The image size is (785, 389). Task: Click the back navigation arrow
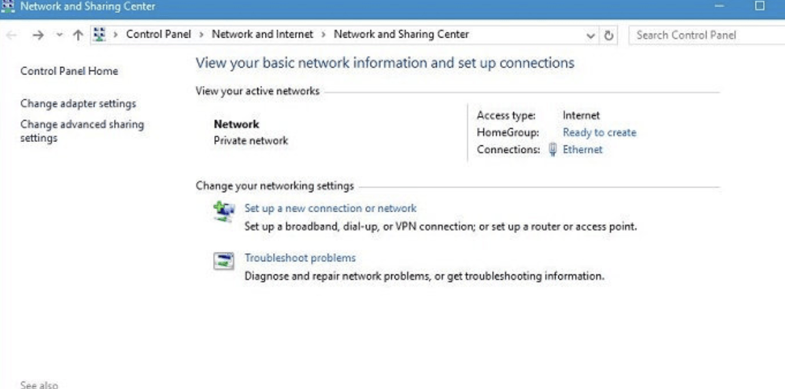12,35
